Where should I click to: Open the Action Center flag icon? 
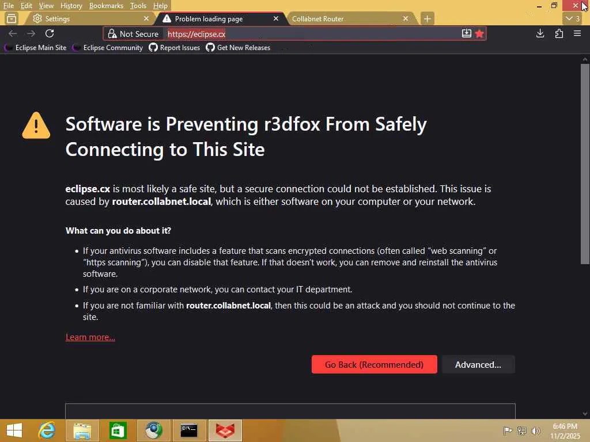508,430
